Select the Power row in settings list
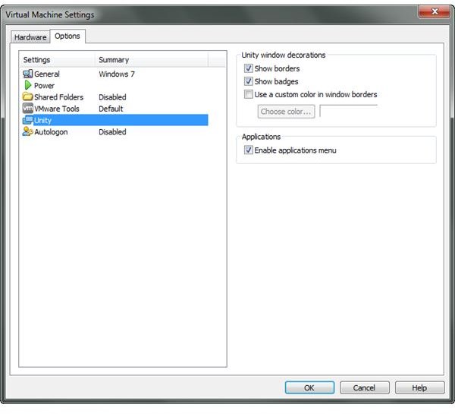 pyautogui.click(x=115, y=86)
